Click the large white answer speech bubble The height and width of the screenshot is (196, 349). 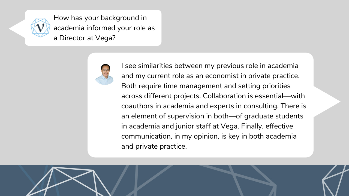200,105
